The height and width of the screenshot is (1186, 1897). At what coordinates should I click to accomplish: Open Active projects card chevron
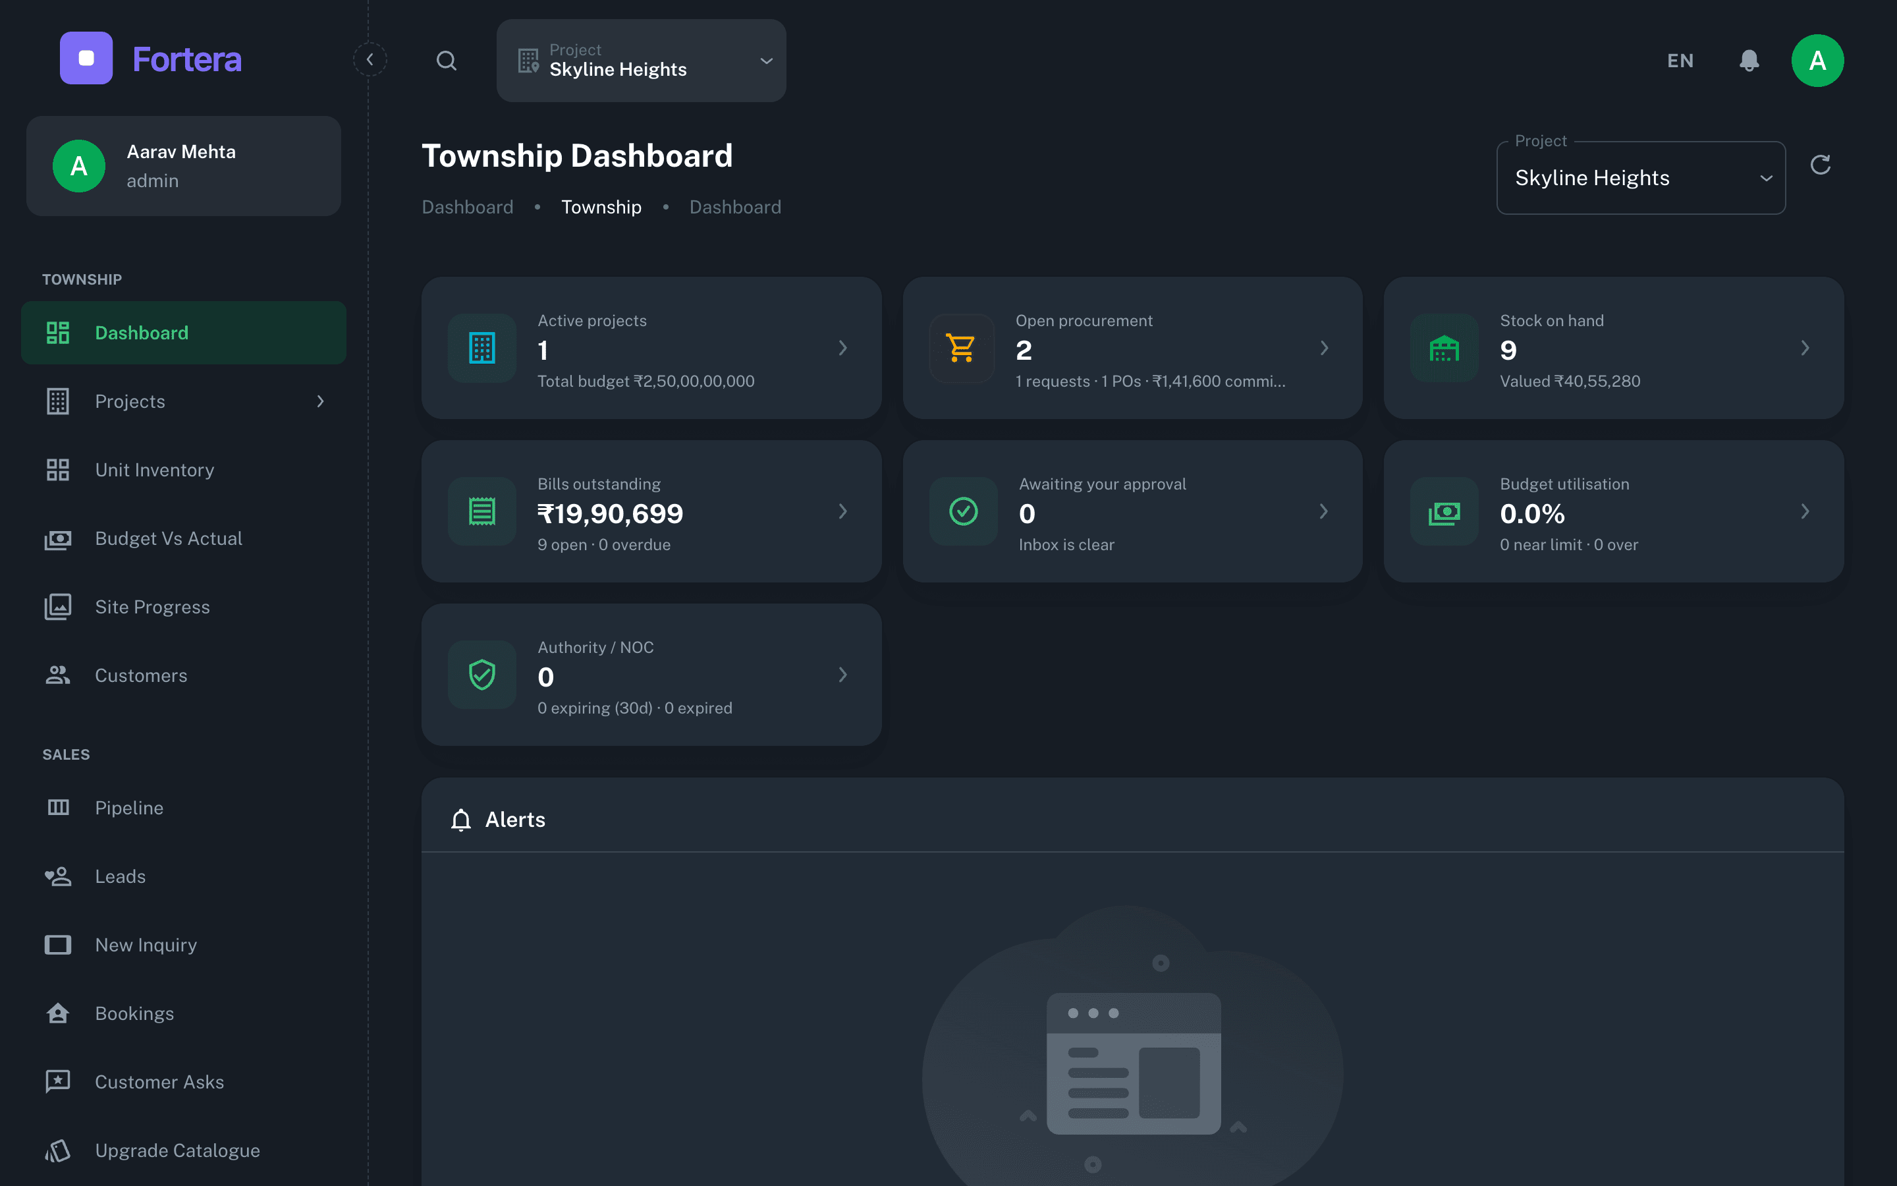point(842,349)
